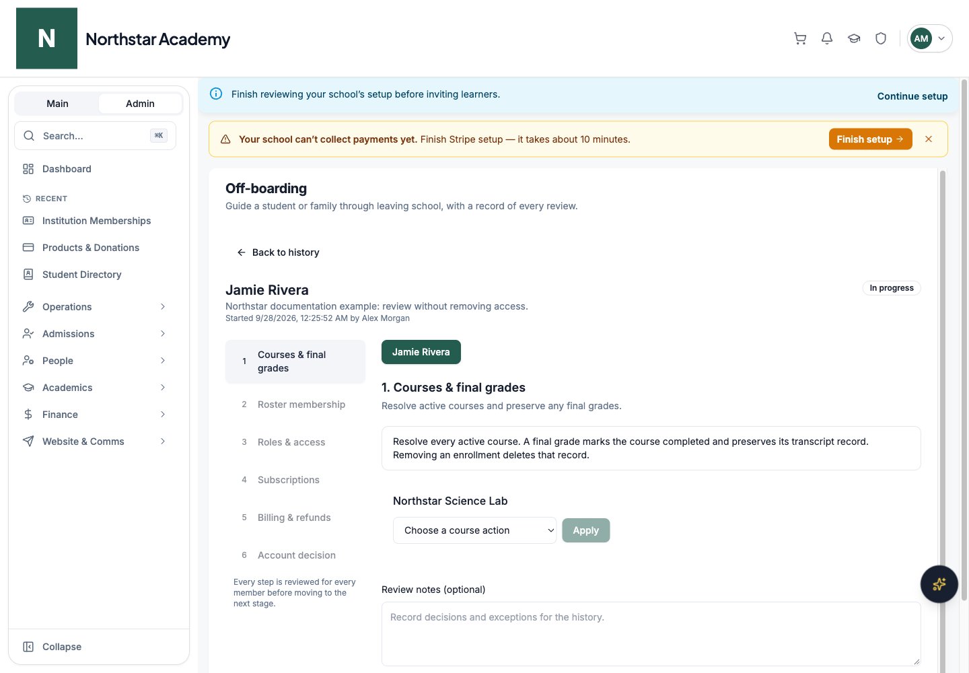Click into the Review notes text area
The height and width of the screenshot is (673, 969).
[651, 634]
